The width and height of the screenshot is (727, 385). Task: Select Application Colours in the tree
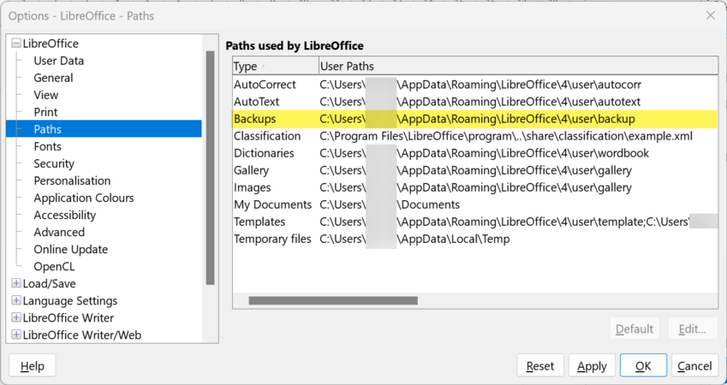click(84, 198)
